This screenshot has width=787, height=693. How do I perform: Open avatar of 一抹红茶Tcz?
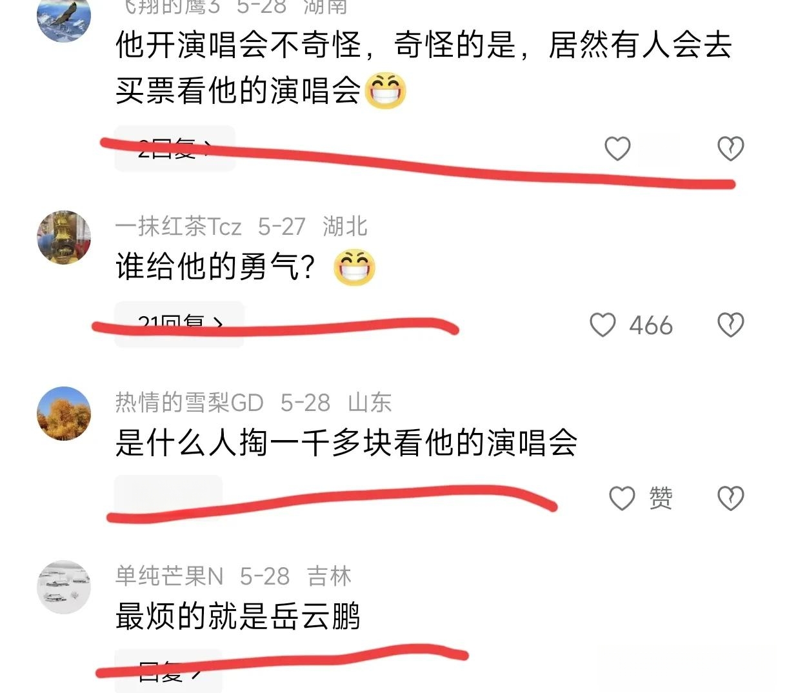click(x=64, y=237)
